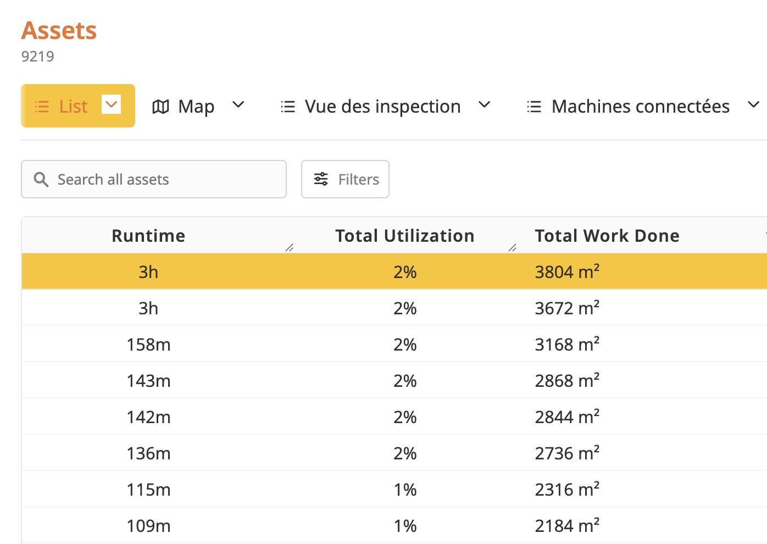Click the Vue des inspection list icon
Viewport: 767px width, 544px height.
288,106
